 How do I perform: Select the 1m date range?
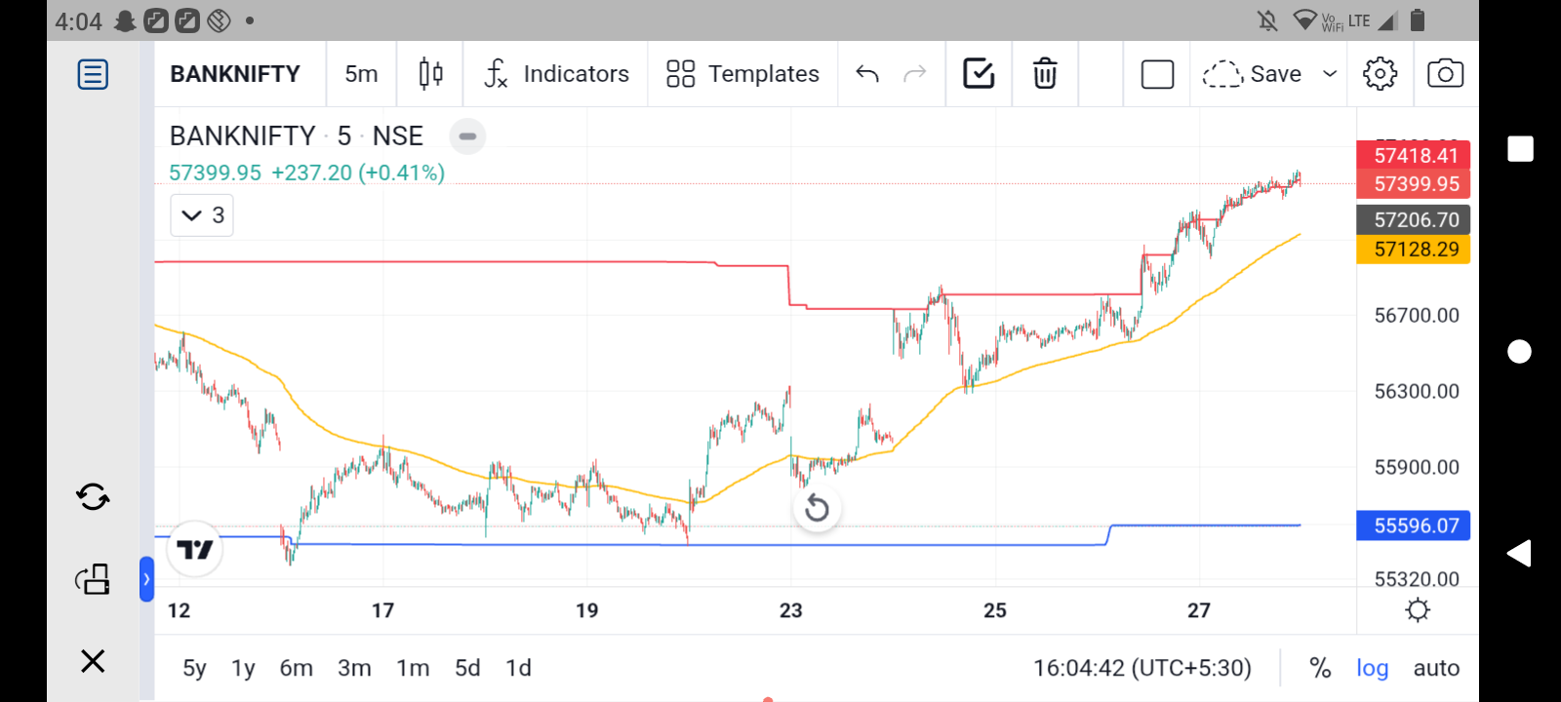413,668
